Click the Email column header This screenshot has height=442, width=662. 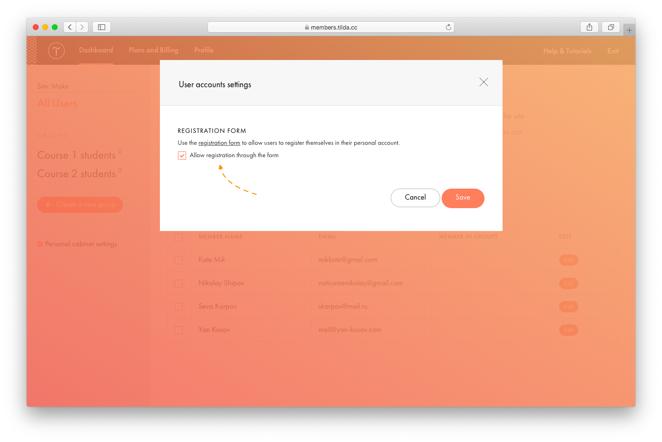[327, 237]
